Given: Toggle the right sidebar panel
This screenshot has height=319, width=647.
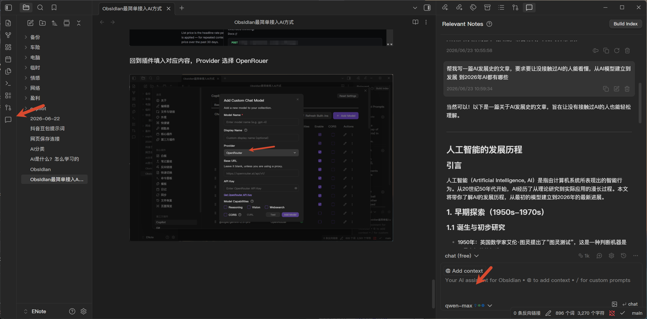Looking at the screenshot, I should point(427,8).
